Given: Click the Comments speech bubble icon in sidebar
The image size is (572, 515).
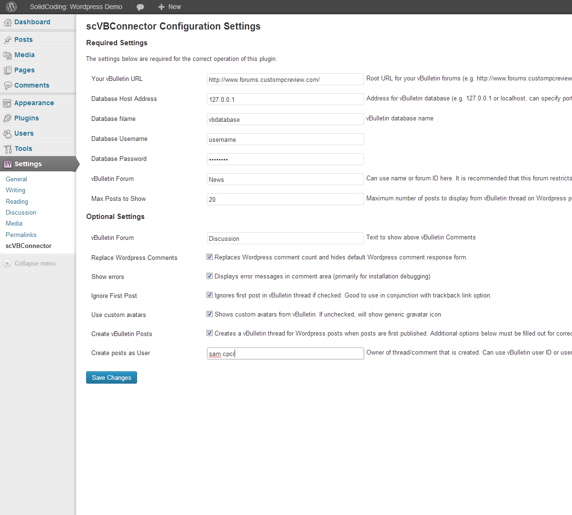Looking at the screenshot, I should coord(8,86).
